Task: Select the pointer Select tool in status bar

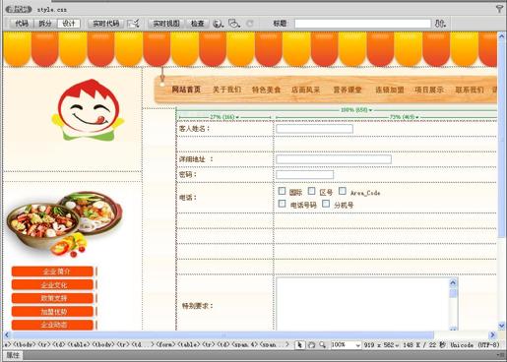Action: coord(299,345)
